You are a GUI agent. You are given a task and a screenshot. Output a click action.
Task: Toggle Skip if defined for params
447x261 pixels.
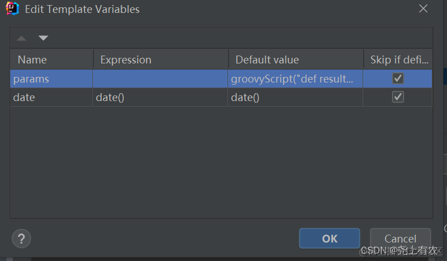pyautogui.click(x=398, y=79)
